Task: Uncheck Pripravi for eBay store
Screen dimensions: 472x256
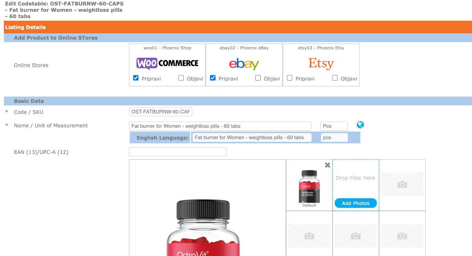Action: pos(213,78)
